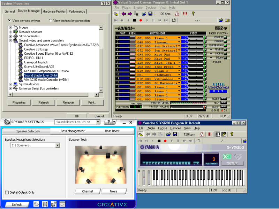
Task: Click the program list icon in Virtual Sound Canvas toolbar
Action: [x=136, y=14]
